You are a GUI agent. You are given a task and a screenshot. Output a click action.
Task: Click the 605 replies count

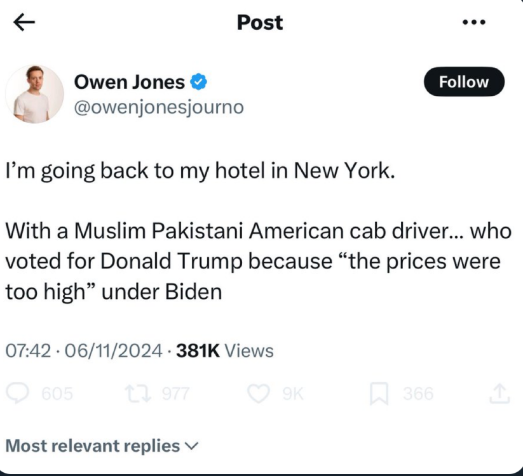[56, 394]
